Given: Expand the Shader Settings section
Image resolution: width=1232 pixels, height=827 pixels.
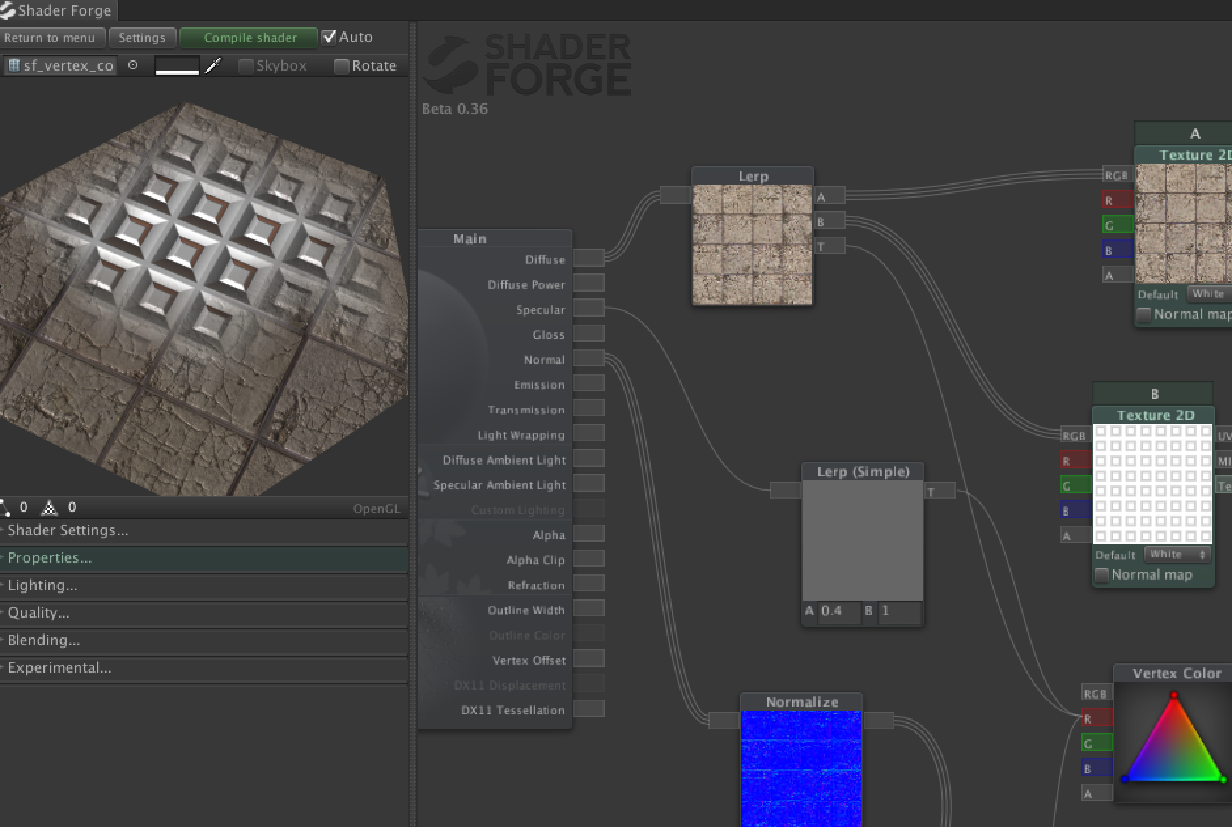Looking at the screenshot, I should pos(204,531).
